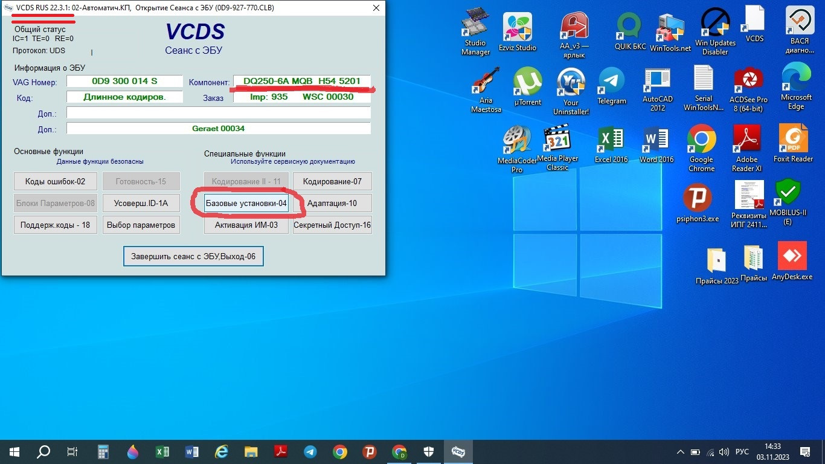Click the MOBILUS-II (E) shield icon
The height and width of the screenshot is (464, 825).
(x=788, y=202)
